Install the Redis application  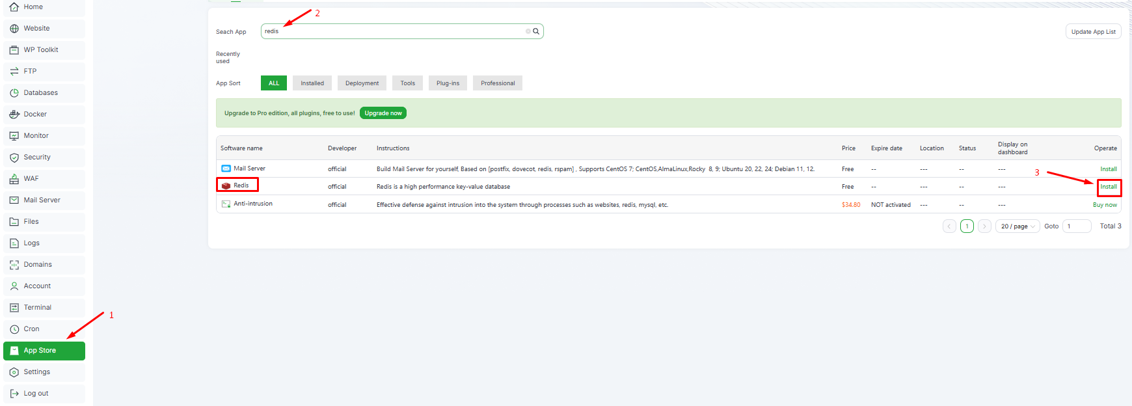(x=1108, y=187)
